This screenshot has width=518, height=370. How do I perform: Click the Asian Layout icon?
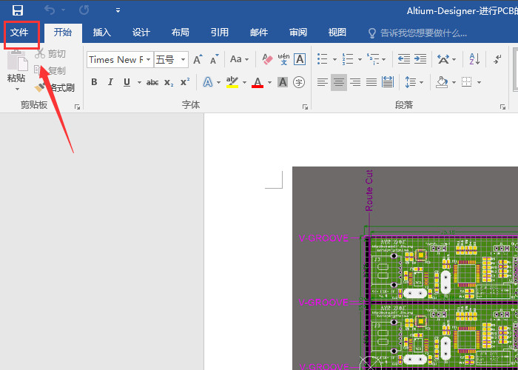[443, 59]
